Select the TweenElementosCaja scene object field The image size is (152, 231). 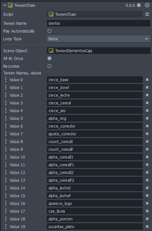[98, 51]
